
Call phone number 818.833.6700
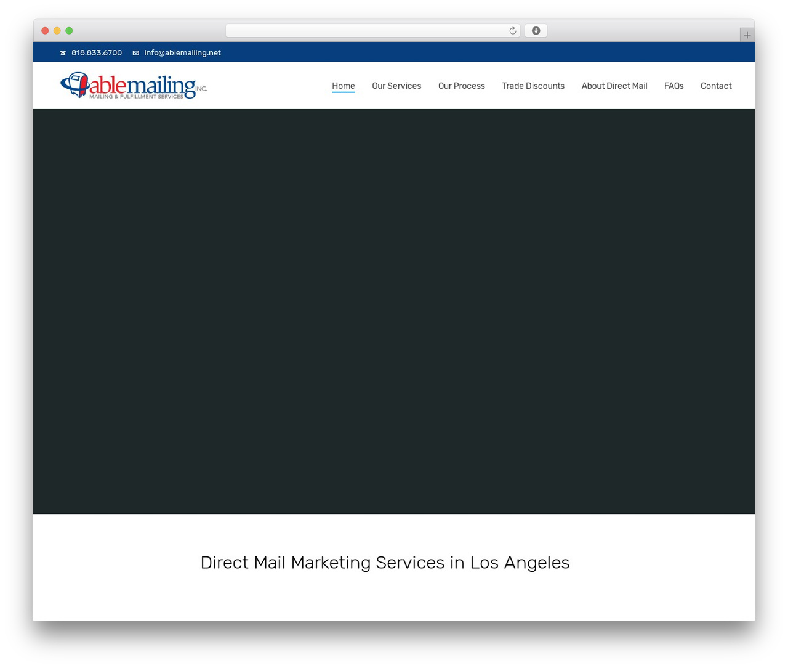click(97, 53)
